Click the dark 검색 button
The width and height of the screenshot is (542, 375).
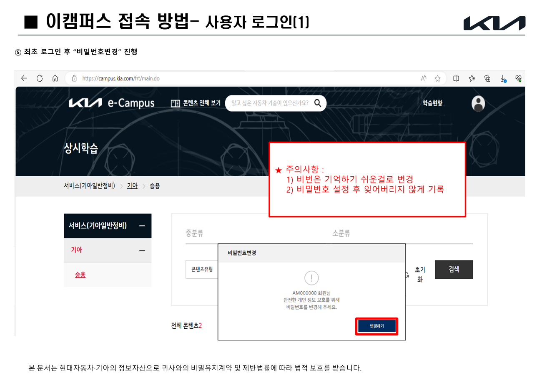(454, 270)
